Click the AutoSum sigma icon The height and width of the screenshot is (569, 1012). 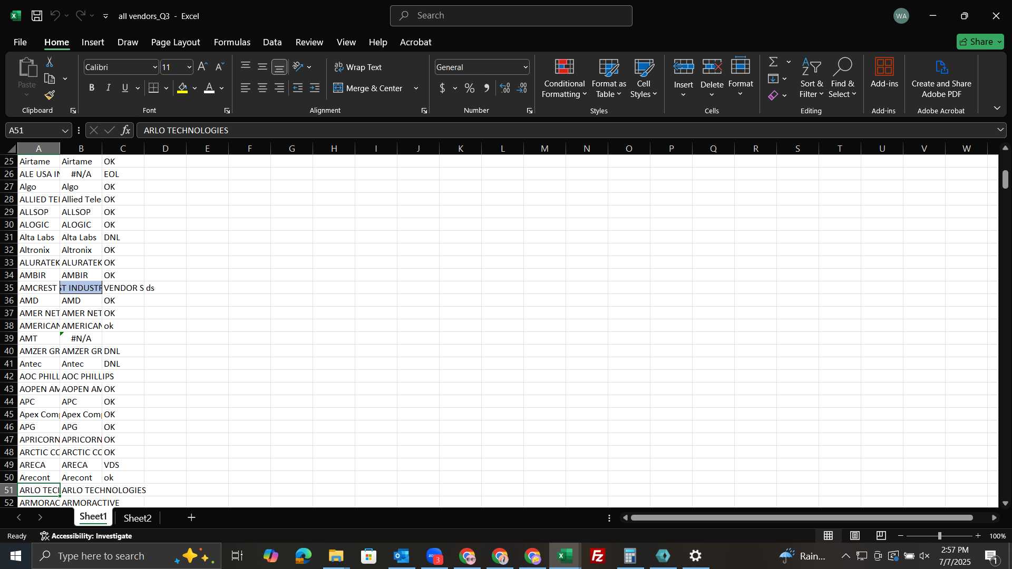point(773,62)
